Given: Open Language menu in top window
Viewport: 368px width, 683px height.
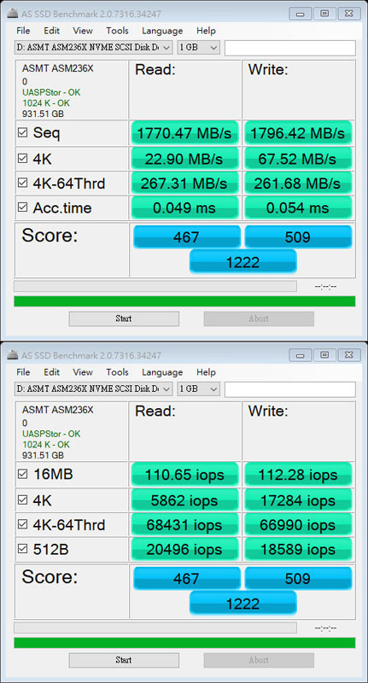Looking at the screenshot, I should pyautogui.click(x=162, y=31).
